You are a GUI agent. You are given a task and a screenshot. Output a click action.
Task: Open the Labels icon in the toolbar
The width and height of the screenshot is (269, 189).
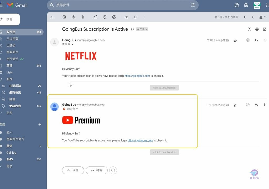coord(136,17)
